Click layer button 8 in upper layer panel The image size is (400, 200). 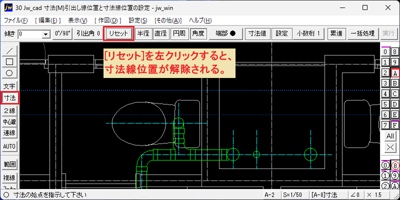click(395, 52)
